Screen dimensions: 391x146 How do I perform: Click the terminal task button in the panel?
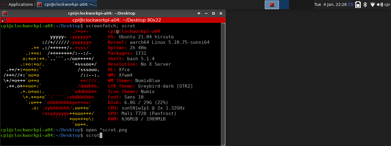click(x=67, y=5)
